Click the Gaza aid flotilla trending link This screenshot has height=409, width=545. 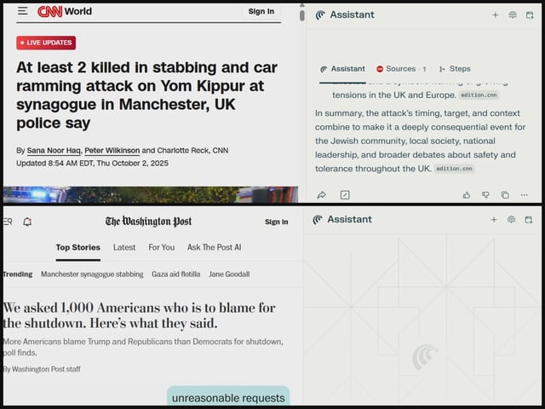[x=175, y=274]
